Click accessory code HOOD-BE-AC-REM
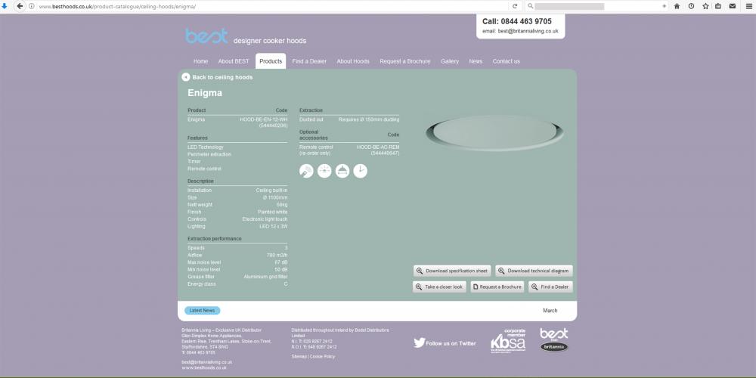Screen dimensions: 756x378 click(378, 147)
